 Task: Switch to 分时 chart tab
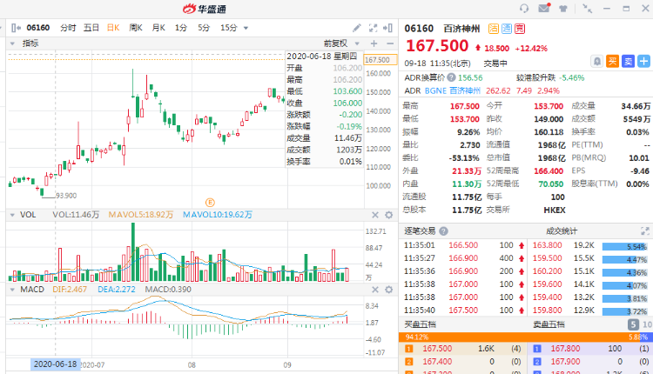68,28
